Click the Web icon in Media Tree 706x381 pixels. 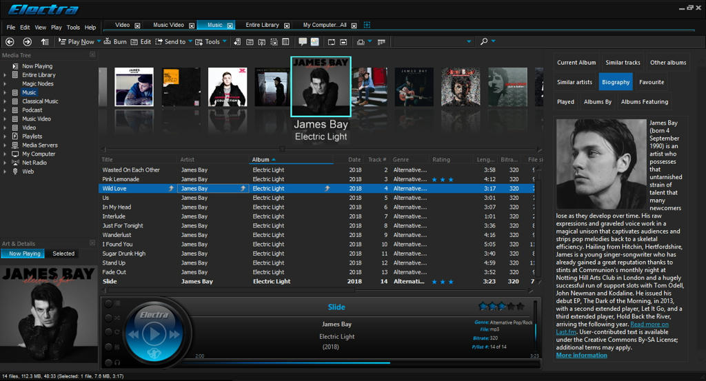coord(15,172)
